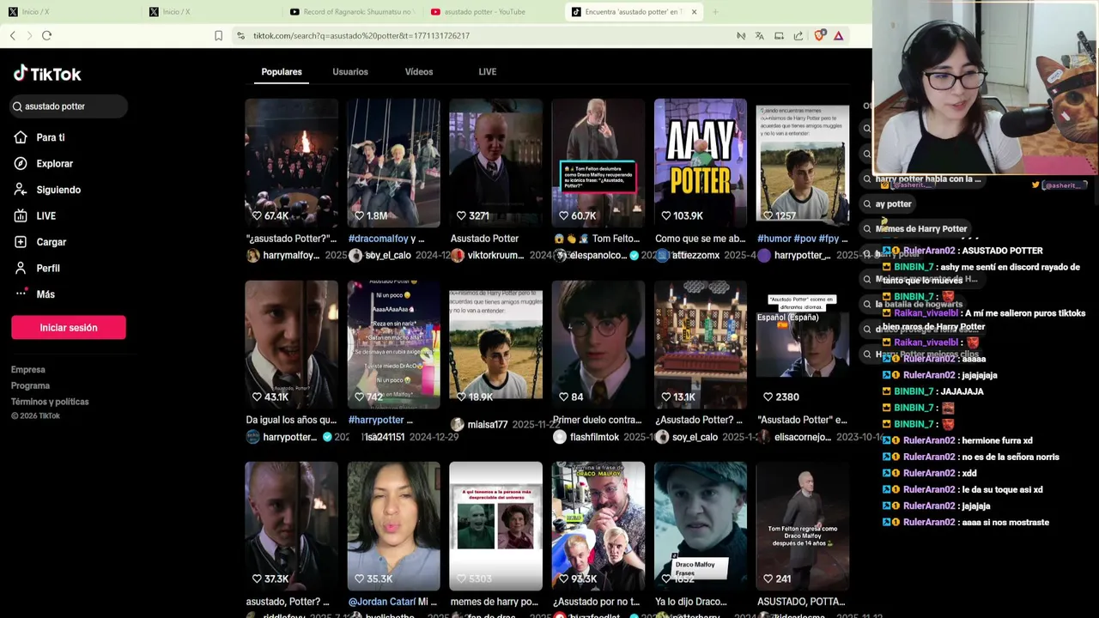1099x618 pixels.
Task: Click the heart on the 67.4K video
Action: (257, 215)
